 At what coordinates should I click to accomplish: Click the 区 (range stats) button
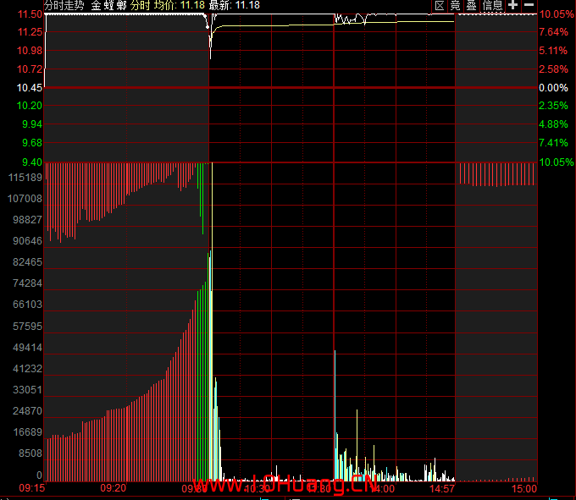click(x=440, y=6)
